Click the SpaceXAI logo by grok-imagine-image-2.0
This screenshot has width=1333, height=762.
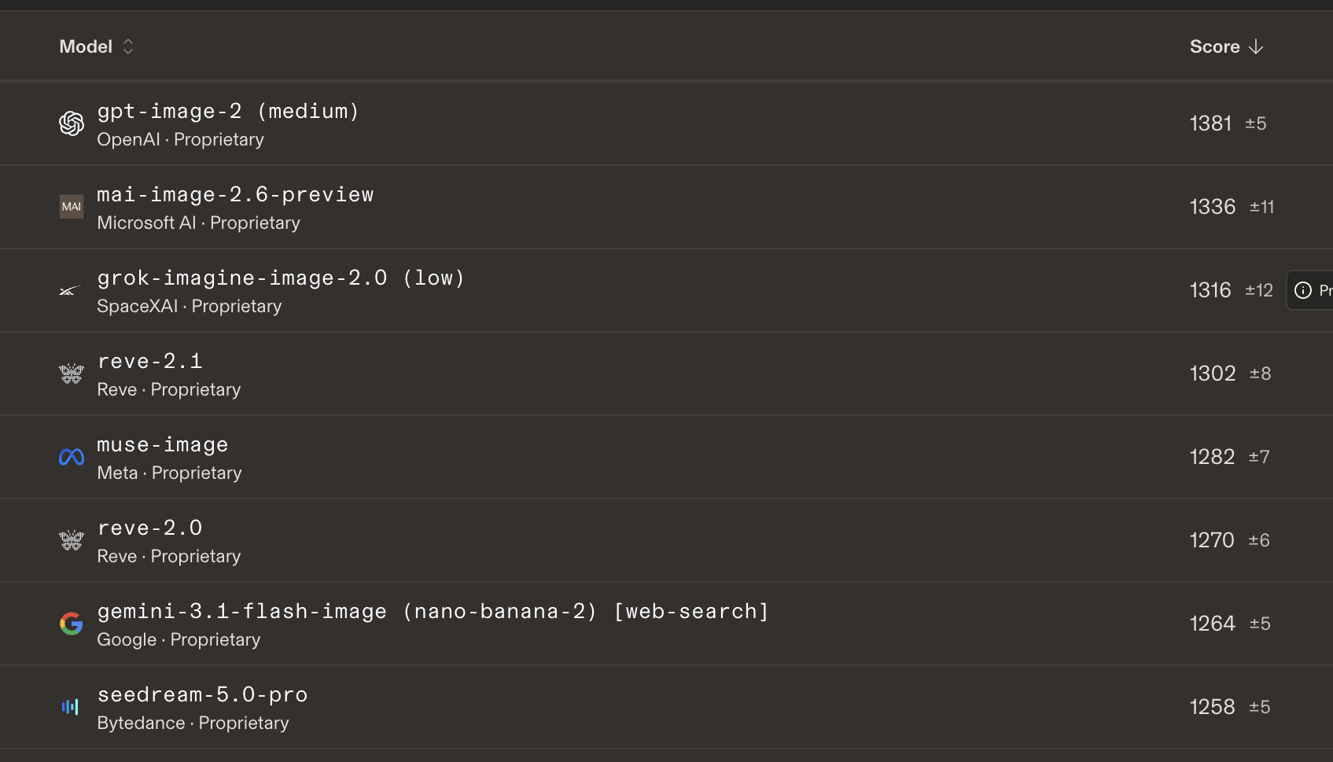pos(70,291)
